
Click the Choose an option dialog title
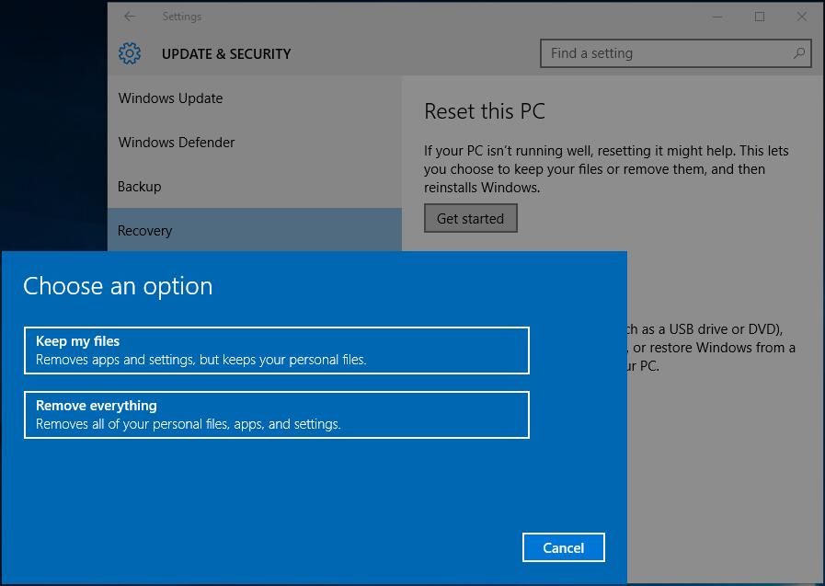click(119, 286)
